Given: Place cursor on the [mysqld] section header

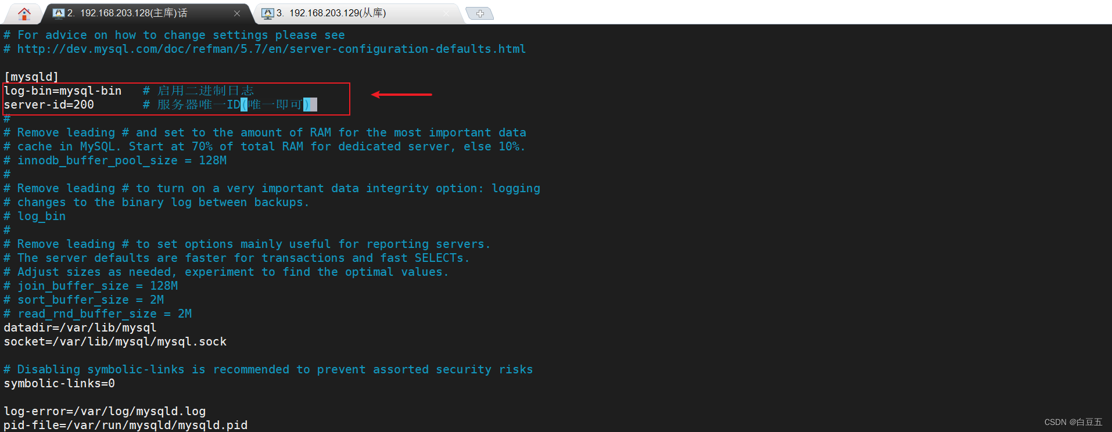Looking at the screenshot, I should (31, 77).
